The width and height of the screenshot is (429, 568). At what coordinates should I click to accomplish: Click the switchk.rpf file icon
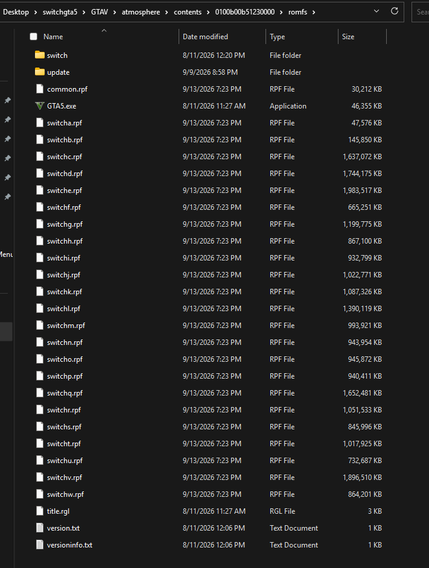point(40,292)
